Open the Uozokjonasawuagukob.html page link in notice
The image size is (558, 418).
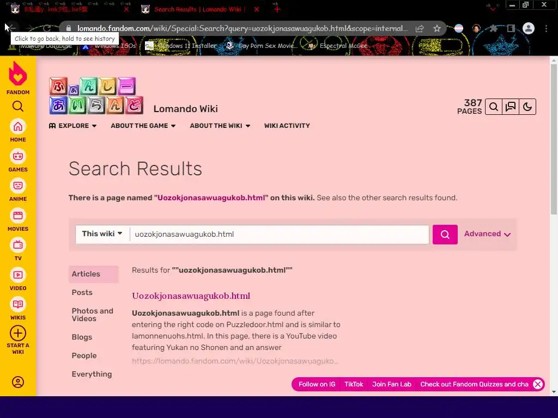(x=211, y=198)
